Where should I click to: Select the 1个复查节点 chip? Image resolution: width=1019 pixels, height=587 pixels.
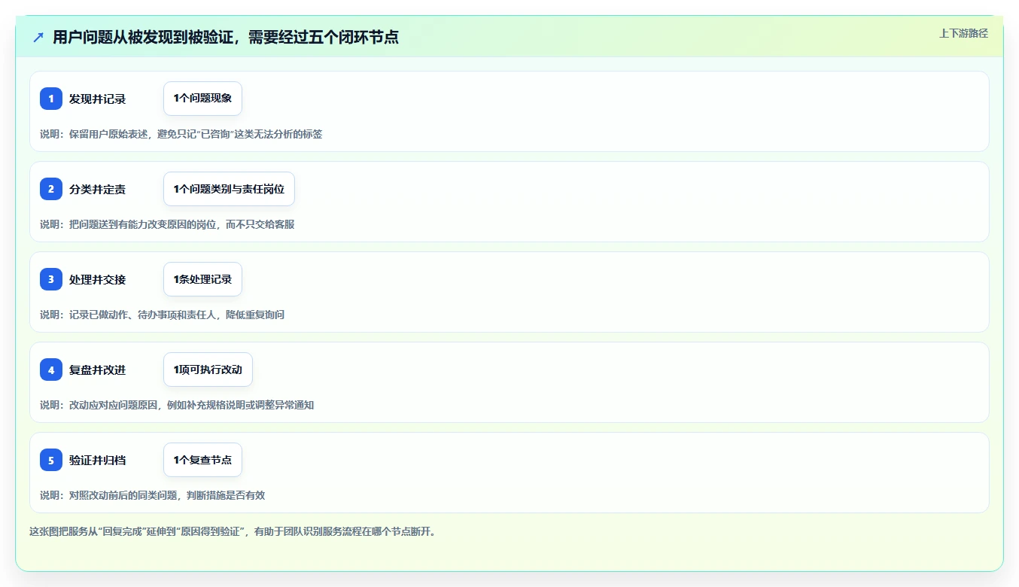point(202,460)
